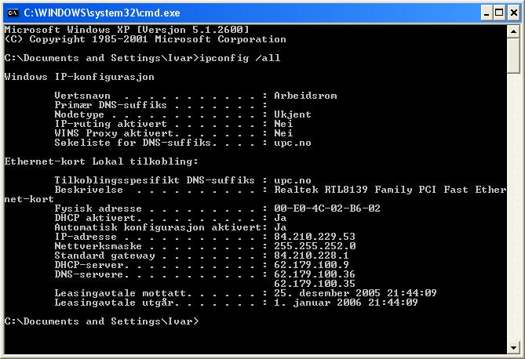Click the scrollbar down arrow

click(x=513, y=347)
